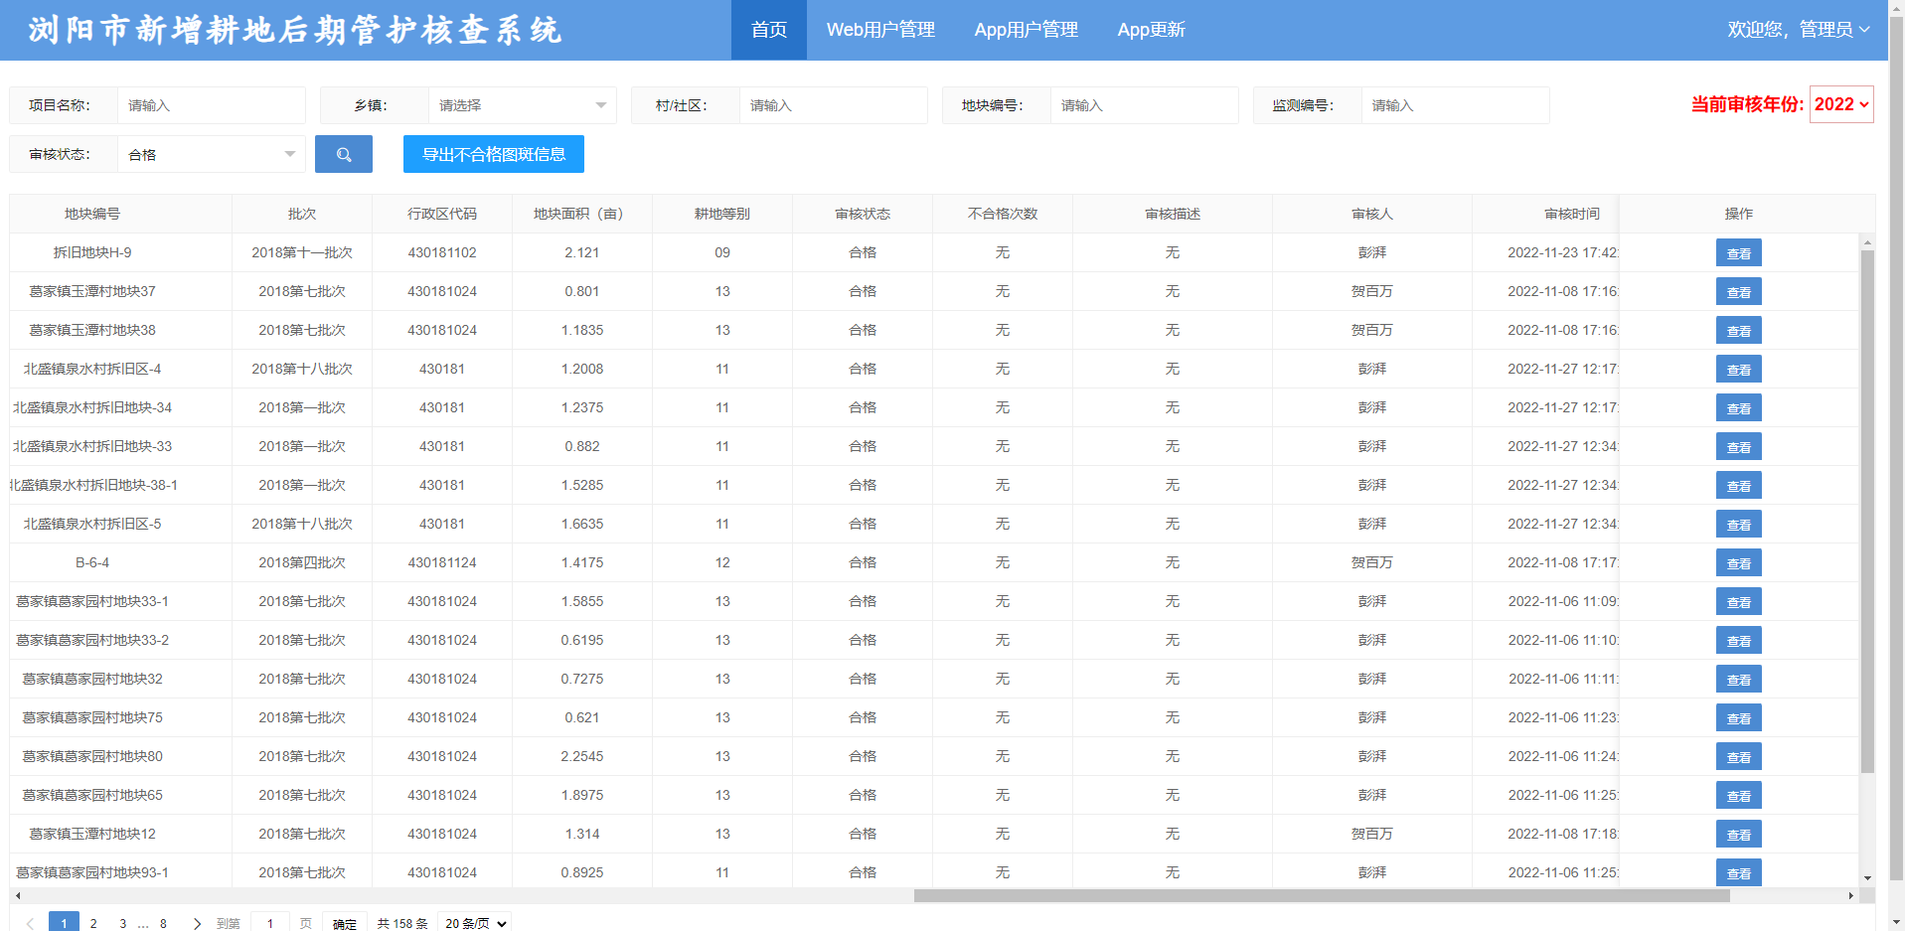Click 查看 for 葛家镇玉潭村地块12
This screenshot has height=931, width=1905.
click(x=1739, y=835)
